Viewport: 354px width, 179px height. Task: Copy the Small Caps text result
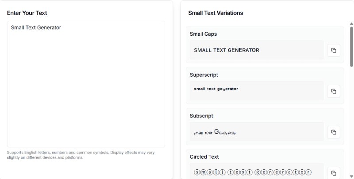(x=334, y=50)
